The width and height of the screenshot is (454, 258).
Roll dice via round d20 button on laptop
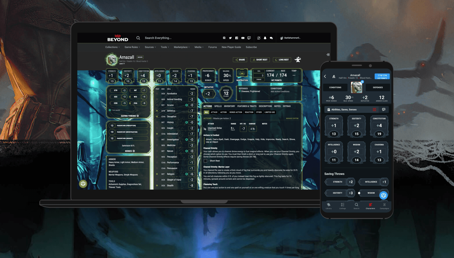pyautogui.click(x=83, y=184)
